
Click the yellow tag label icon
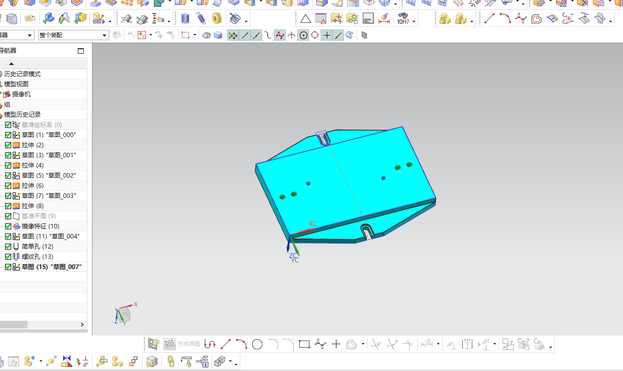click(30, 19)
